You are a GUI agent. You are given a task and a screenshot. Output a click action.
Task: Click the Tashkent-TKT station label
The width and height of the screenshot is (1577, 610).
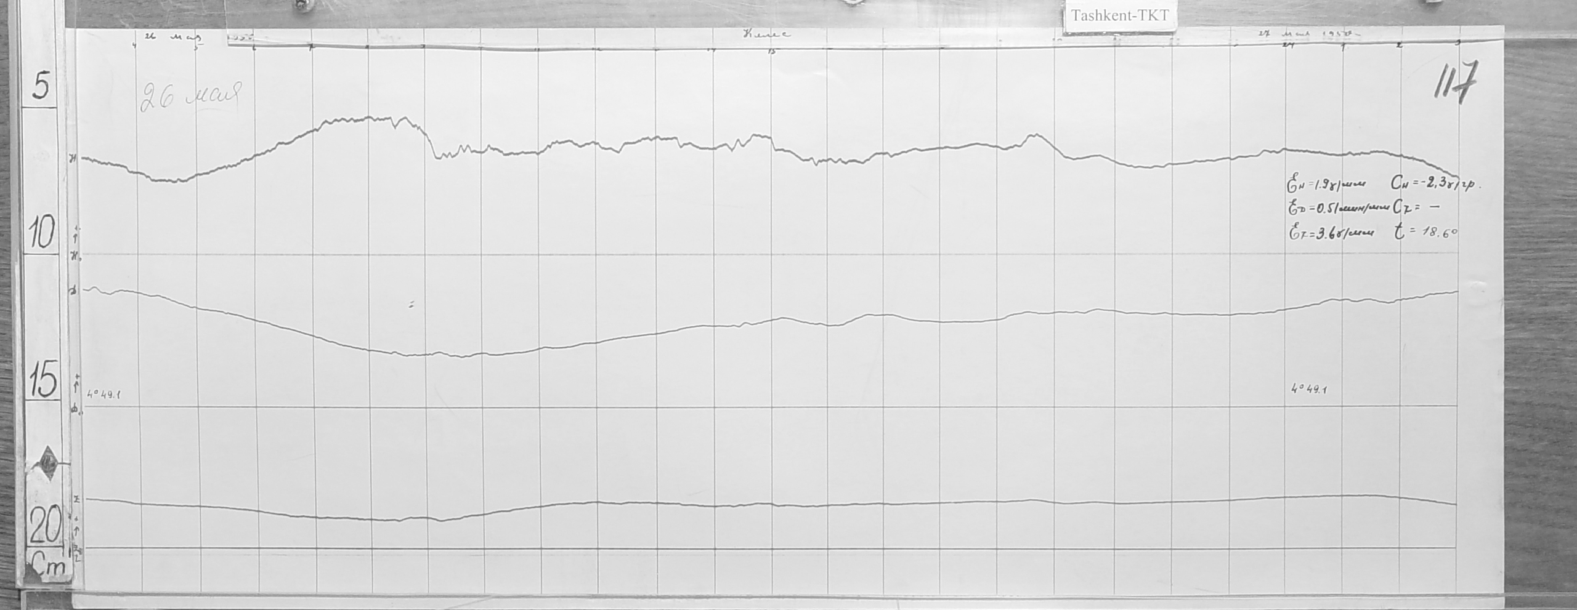pyautogui.click(x=1119, y=15)
